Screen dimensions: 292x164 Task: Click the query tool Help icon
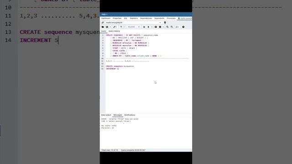(x=183, y=27)
